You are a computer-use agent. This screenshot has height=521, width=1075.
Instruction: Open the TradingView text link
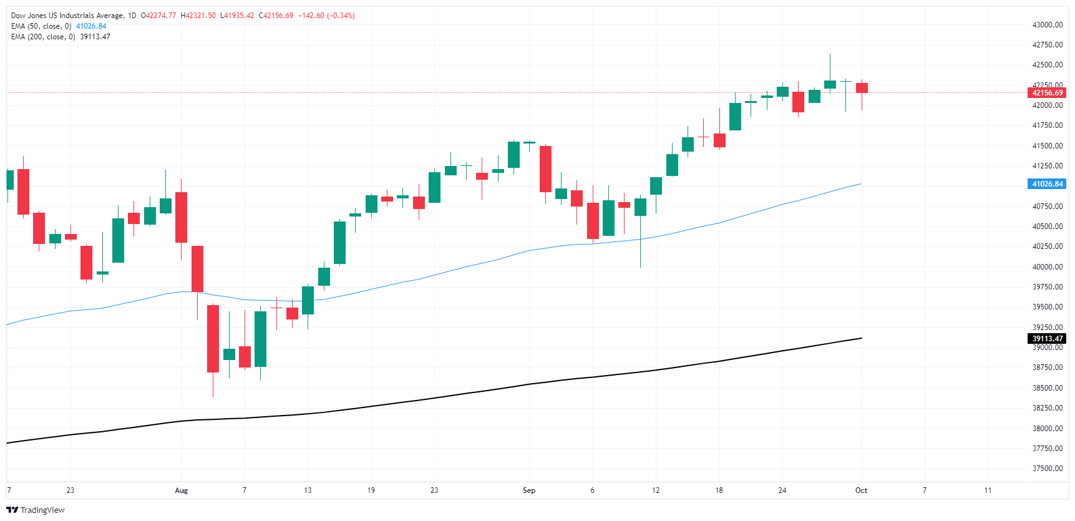click(x=42, y=510)
